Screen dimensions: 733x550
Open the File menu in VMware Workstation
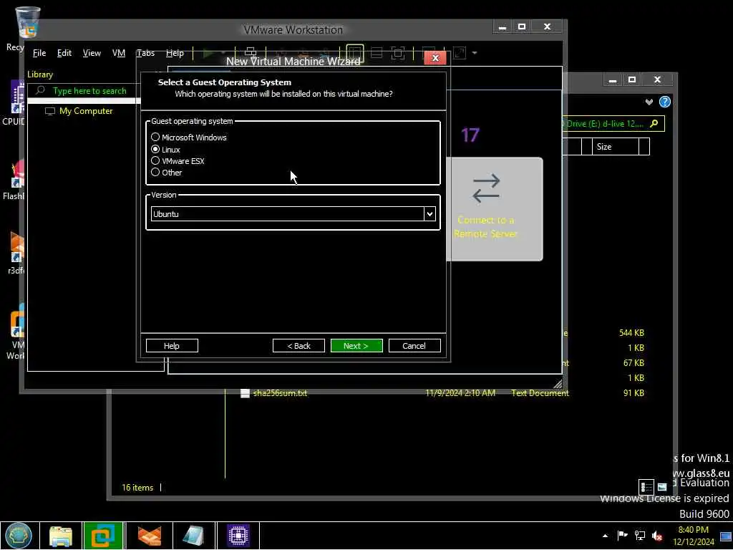coord(39,53)
